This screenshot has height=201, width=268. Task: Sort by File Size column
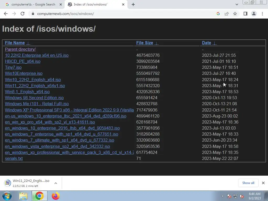click(144, 43)
